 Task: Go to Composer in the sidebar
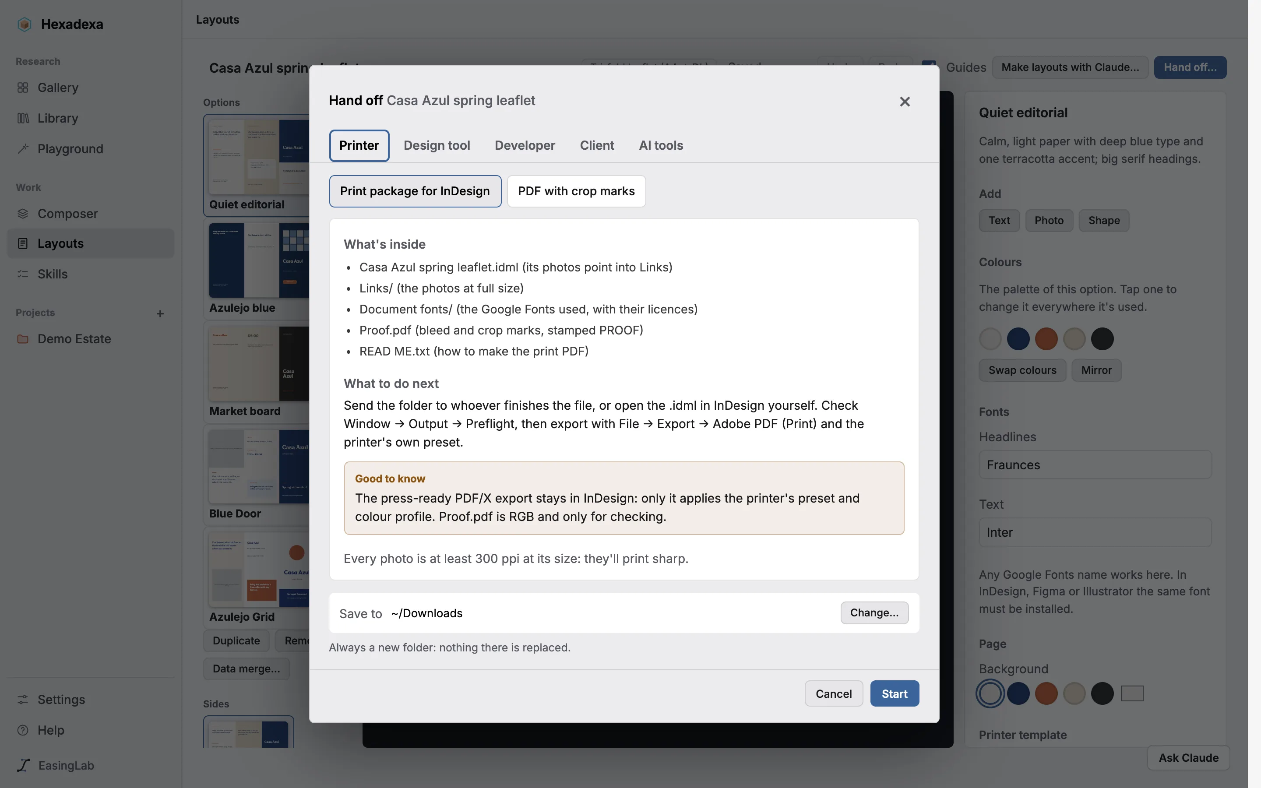coord(90,214)
